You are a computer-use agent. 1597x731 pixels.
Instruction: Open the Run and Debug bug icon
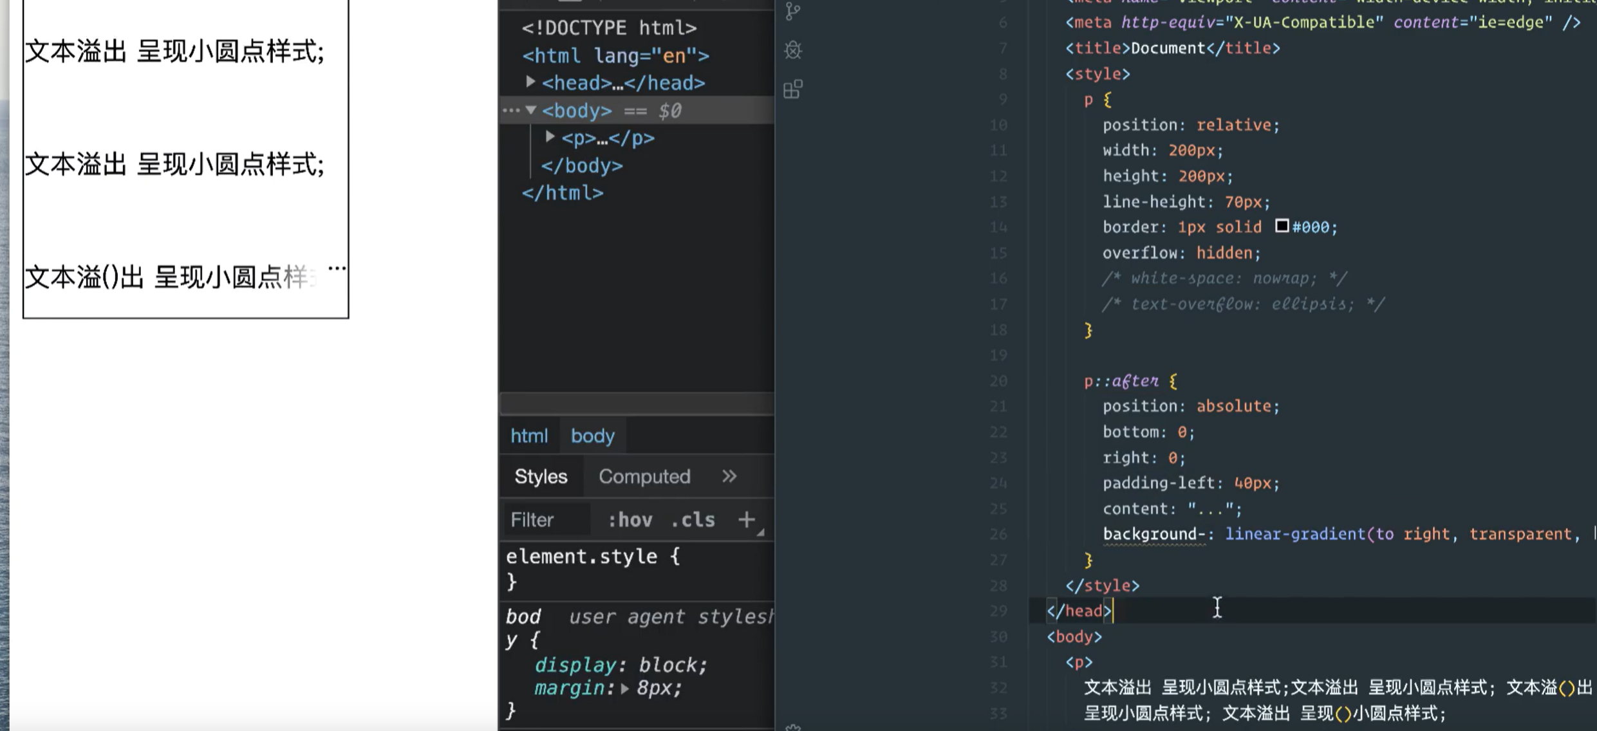coord(793,50)
